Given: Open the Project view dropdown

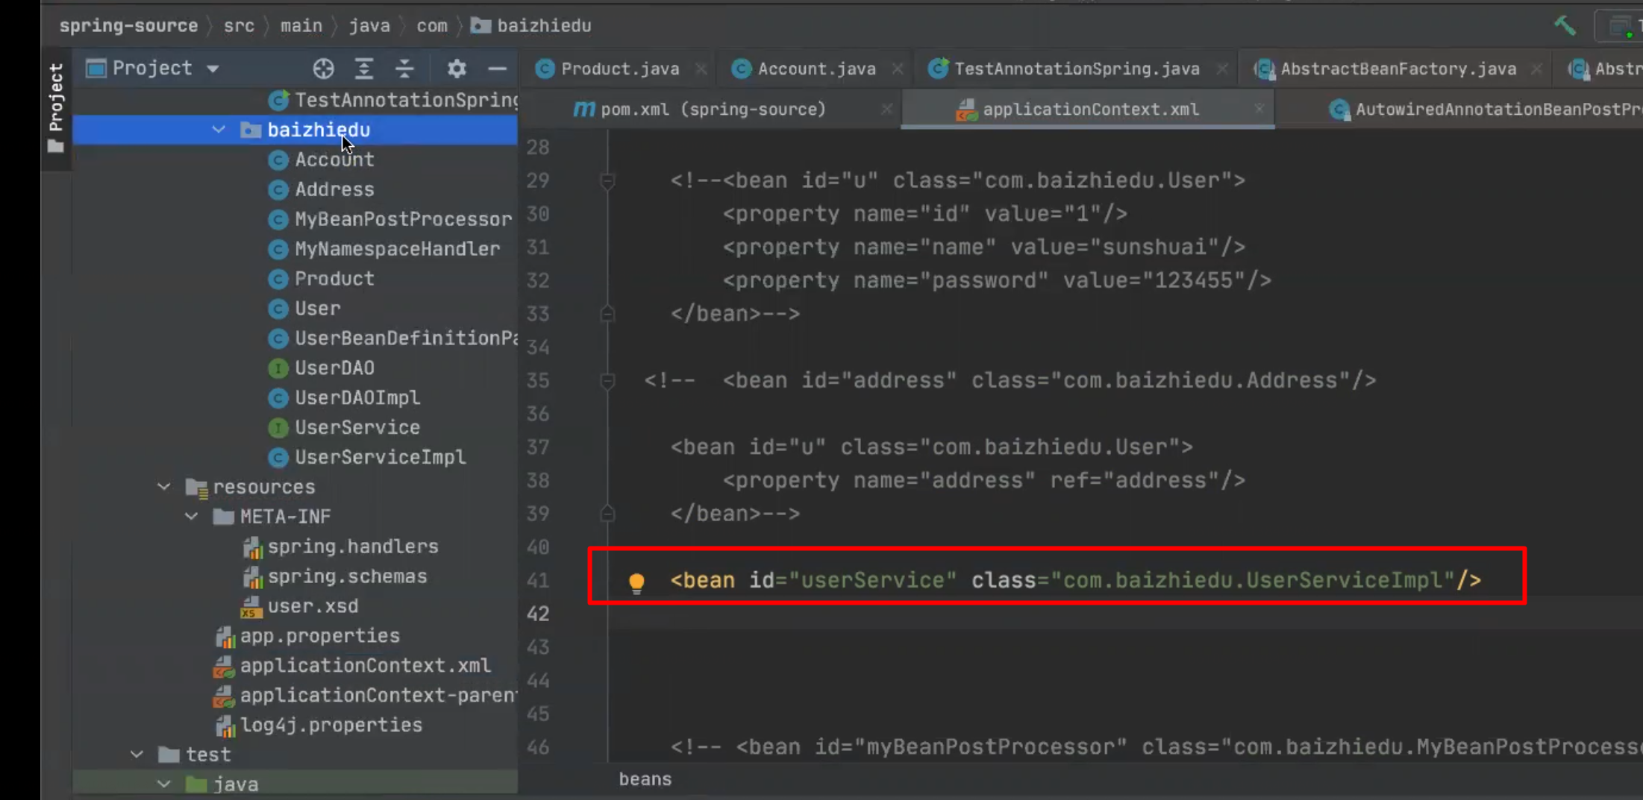Looking at the screenshot, I should [152, 69].
